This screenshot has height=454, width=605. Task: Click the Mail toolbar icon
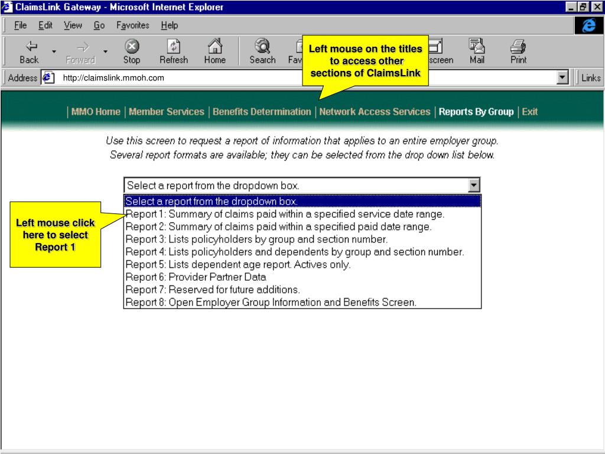click(477, 46)
